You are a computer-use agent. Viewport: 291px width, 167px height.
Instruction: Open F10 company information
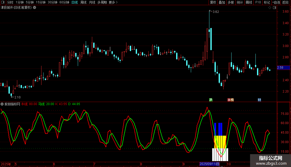coord(258,2)
